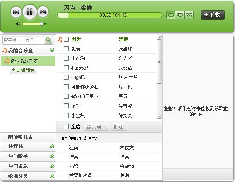Click the playlist scrollbar thumb
This screenshot has width=235, height=182.
[159, 62]
